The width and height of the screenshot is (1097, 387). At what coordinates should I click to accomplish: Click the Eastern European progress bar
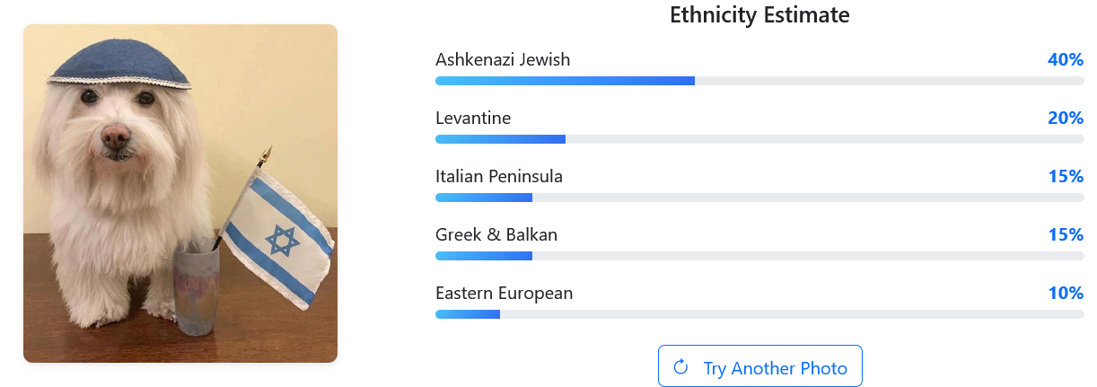[759, 314]
